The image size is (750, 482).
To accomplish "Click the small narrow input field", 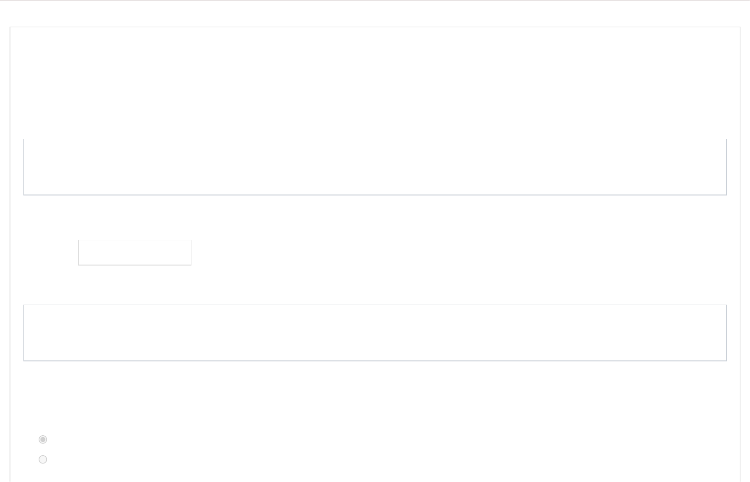I will click(135, 253).
